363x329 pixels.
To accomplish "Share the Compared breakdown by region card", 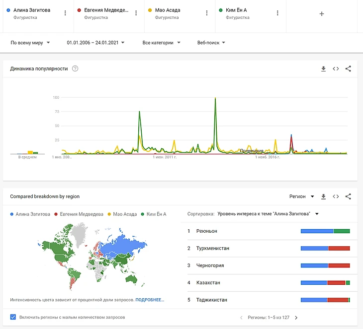I will click(348, 197).
